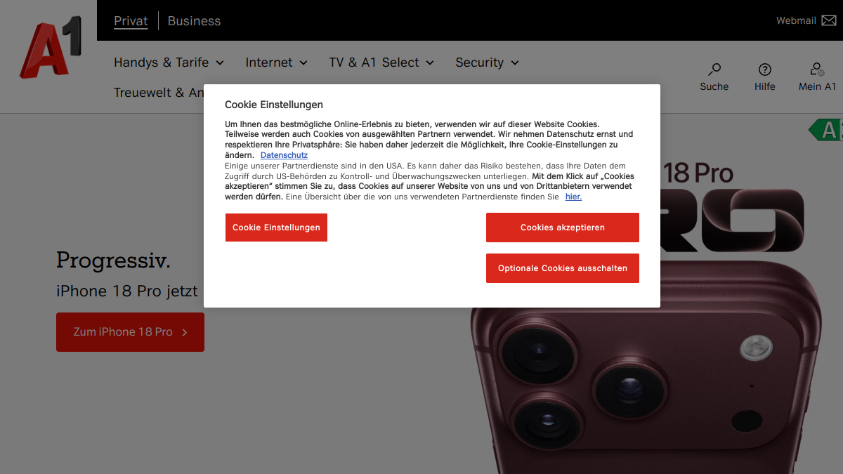The height and width of the screenshot is (474, 843).
Task: Open the Hilfe question mark icon
Action: point(765,70)
